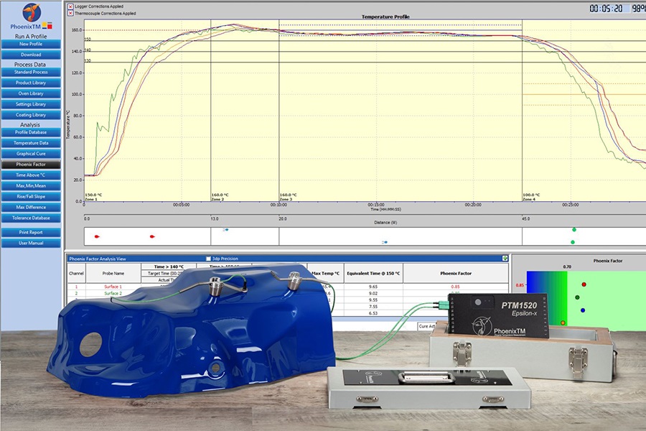Click the Equivalent Time @ 150 °C header
This screenshot has height=431, width=646.
(x=373, y=273)
